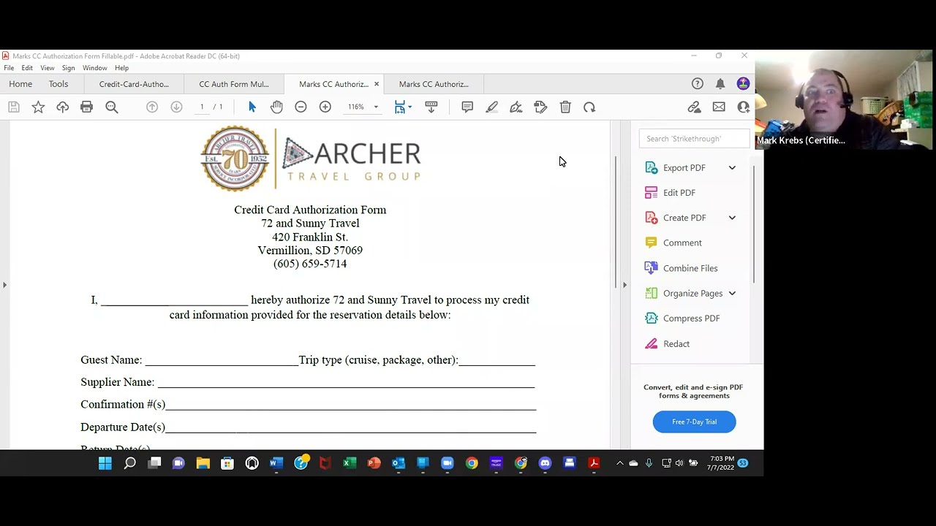Open Excel from the taskbar
936x526 pixels.
(x=350, y=463)
